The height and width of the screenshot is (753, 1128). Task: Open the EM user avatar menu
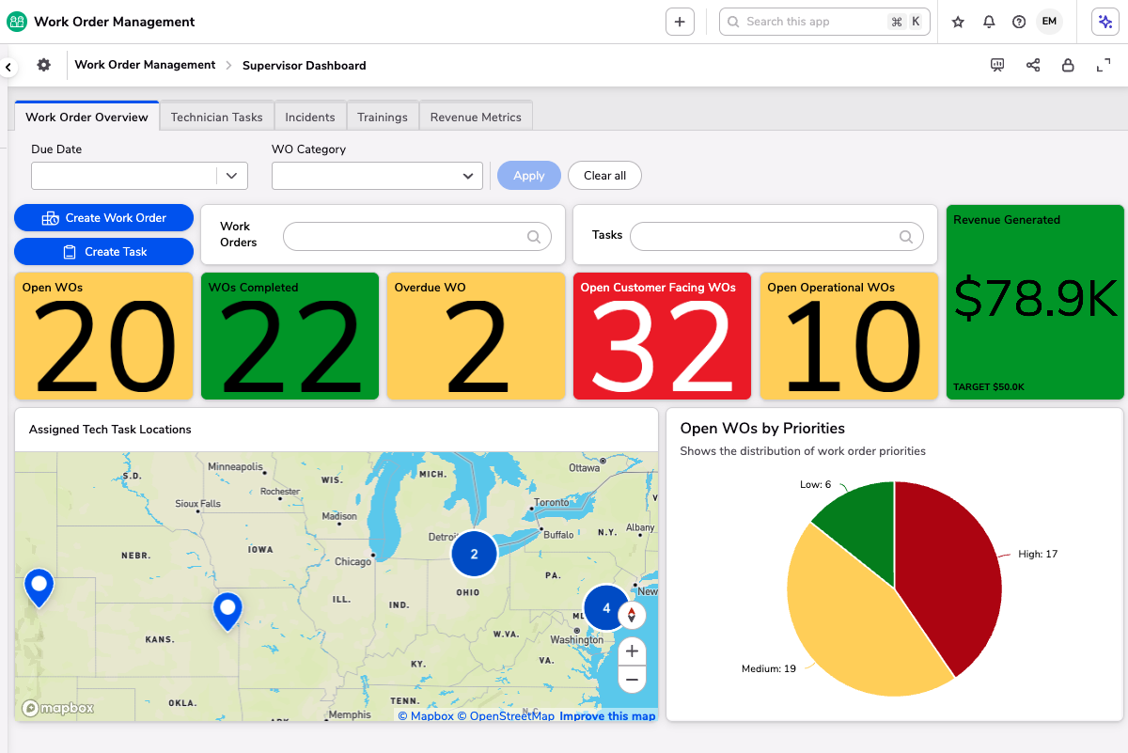click(1049, 22)
